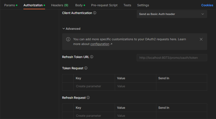The height and width of the screenshot is (119, 216).
Task: Open the request Settings tab
Action: click(x=143, y=5)
